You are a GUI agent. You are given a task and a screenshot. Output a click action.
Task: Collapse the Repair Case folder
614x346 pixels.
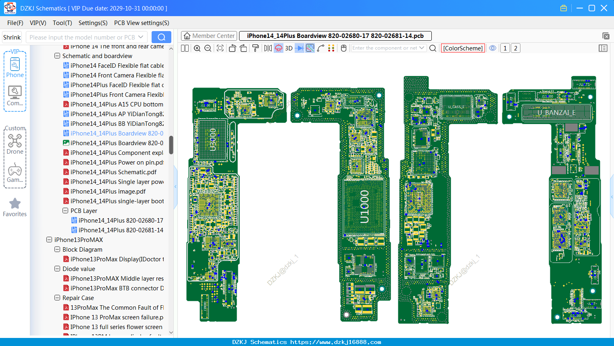pyautogui.click(x=57, y=298)
